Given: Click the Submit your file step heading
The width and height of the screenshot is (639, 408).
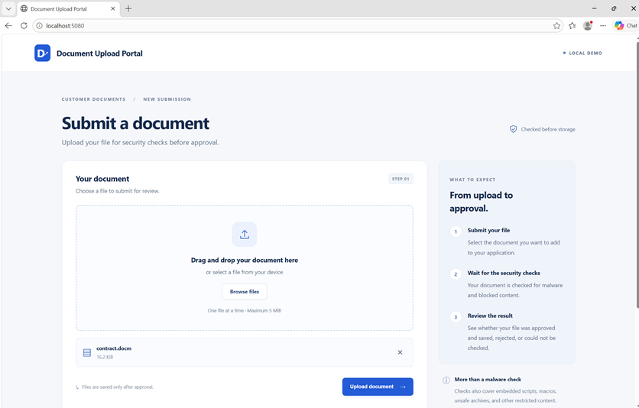Looking at the screenshot, I should coord(488,230).
